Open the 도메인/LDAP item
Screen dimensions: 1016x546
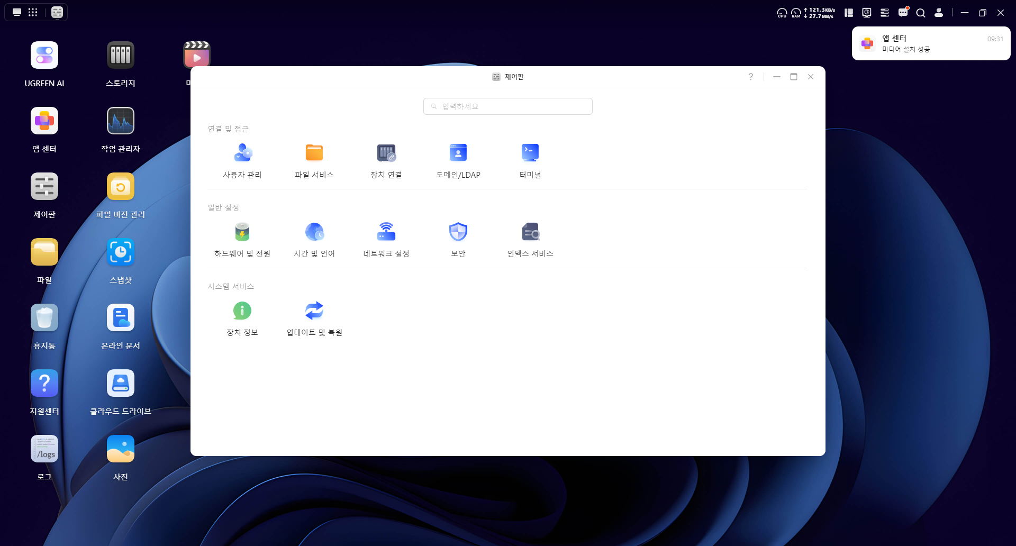[x=458, y=161]
